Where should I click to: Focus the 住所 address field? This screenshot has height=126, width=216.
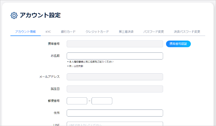click(115, 113)
